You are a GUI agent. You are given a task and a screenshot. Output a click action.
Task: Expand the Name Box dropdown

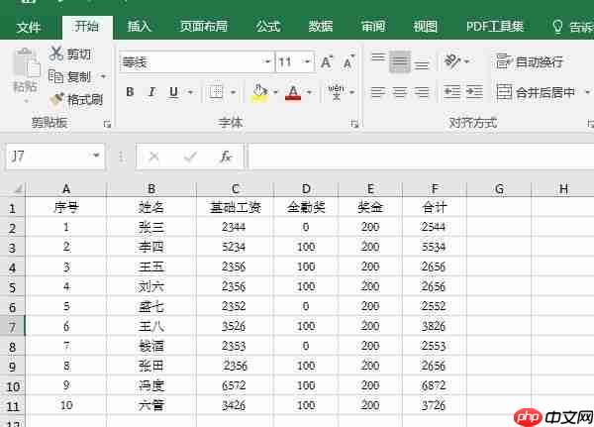click(x=96, y=156)
